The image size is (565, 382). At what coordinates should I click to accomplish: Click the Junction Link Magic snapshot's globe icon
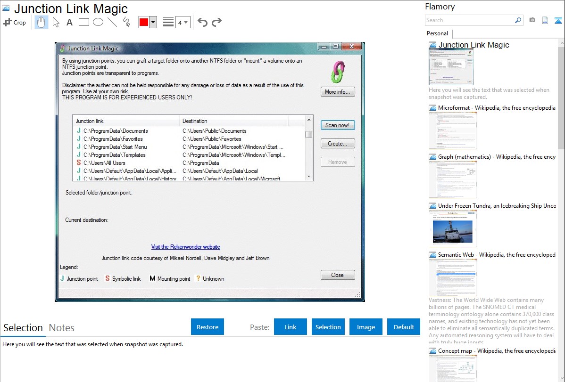[x=432, y=45]
